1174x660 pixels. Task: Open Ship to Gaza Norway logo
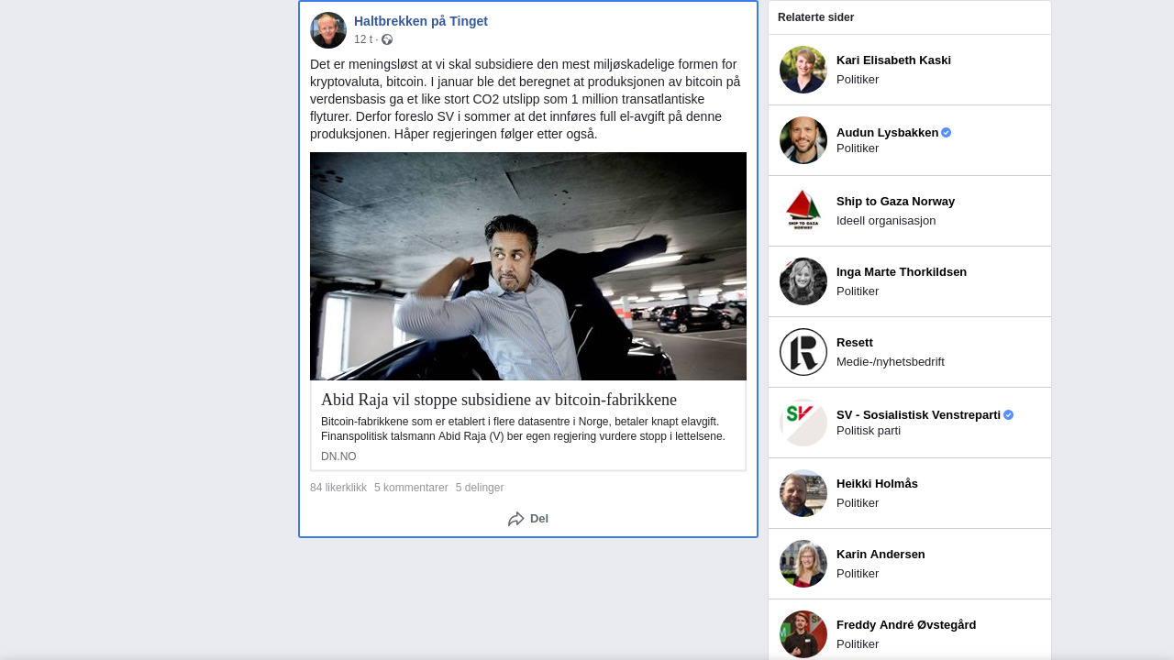point(803,211)
